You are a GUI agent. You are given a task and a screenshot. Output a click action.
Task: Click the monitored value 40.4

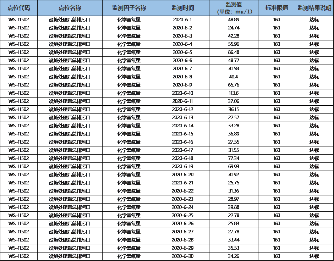pyautogui.click(x=234, y=77)
